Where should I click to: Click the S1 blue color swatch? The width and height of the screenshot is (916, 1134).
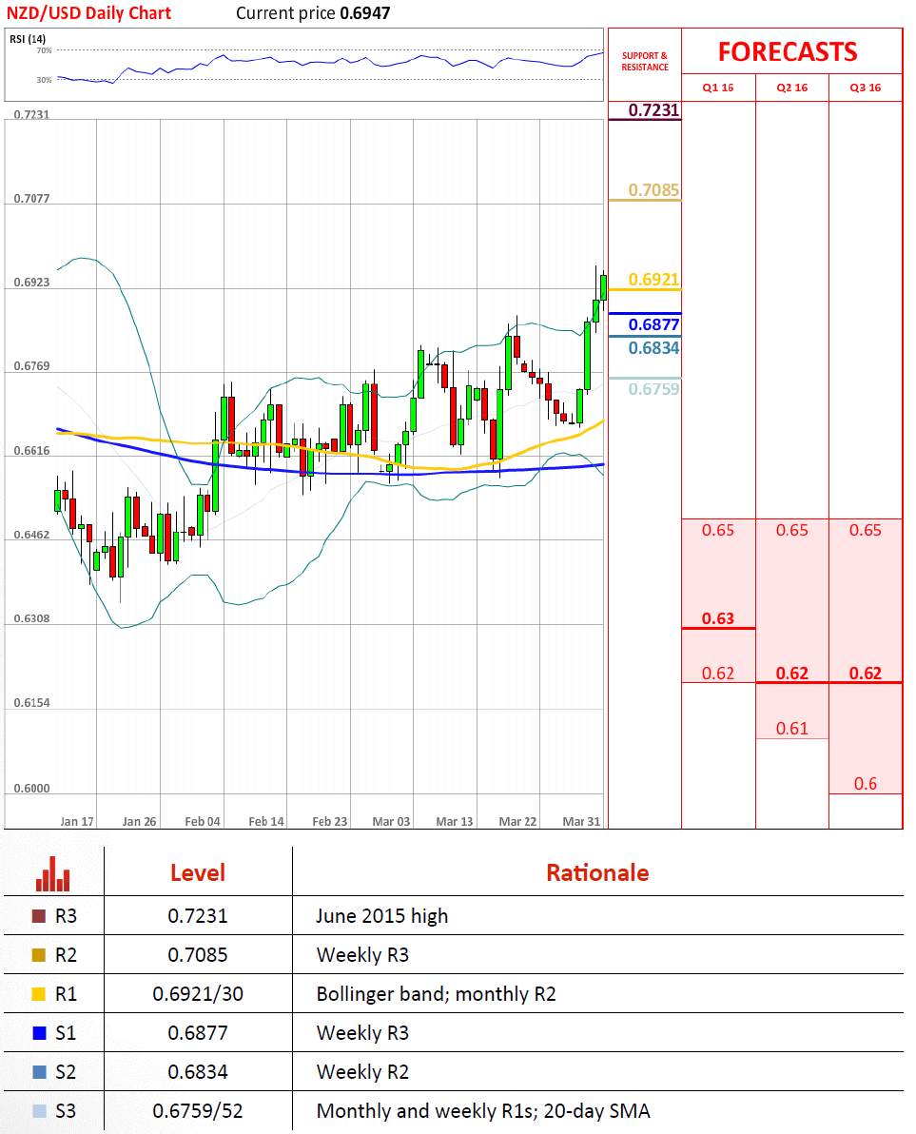click(39, 1033)
